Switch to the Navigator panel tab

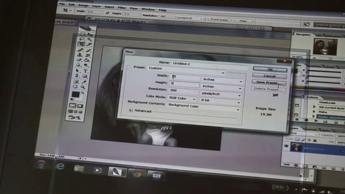click(303, 34)
